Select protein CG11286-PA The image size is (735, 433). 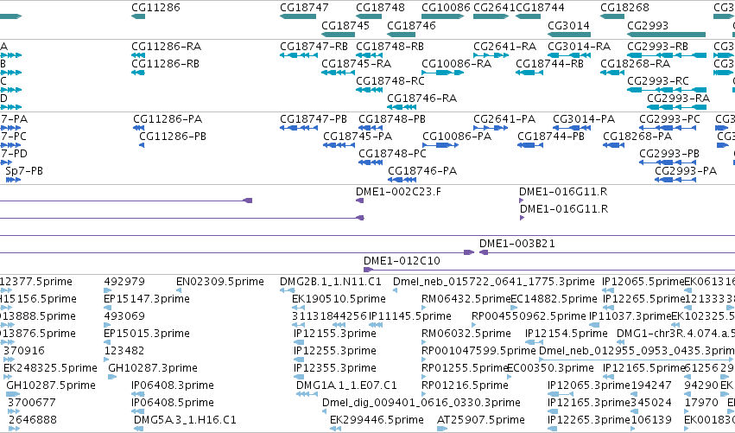168,119
